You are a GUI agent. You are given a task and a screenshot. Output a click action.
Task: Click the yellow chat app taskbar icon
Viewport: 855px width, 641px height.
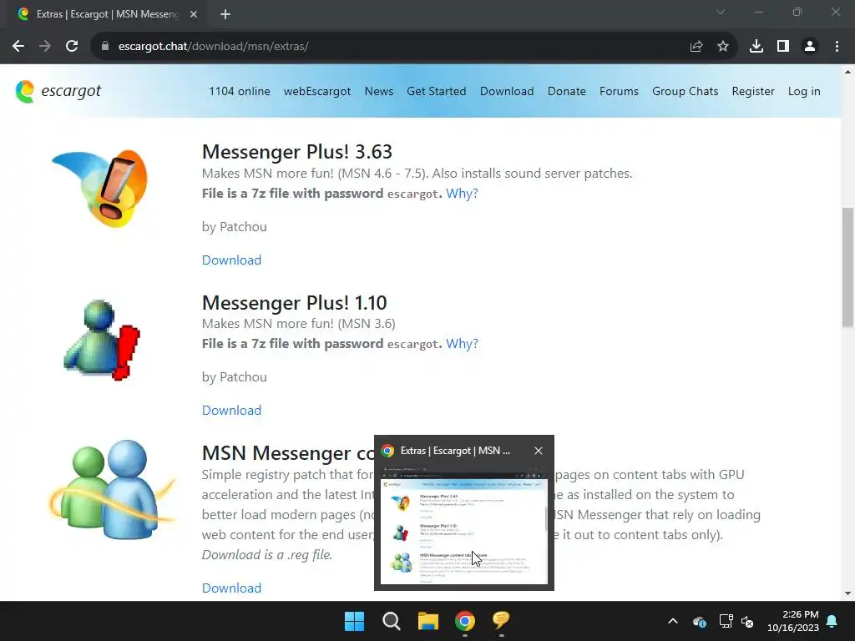(x=501, y=620)
